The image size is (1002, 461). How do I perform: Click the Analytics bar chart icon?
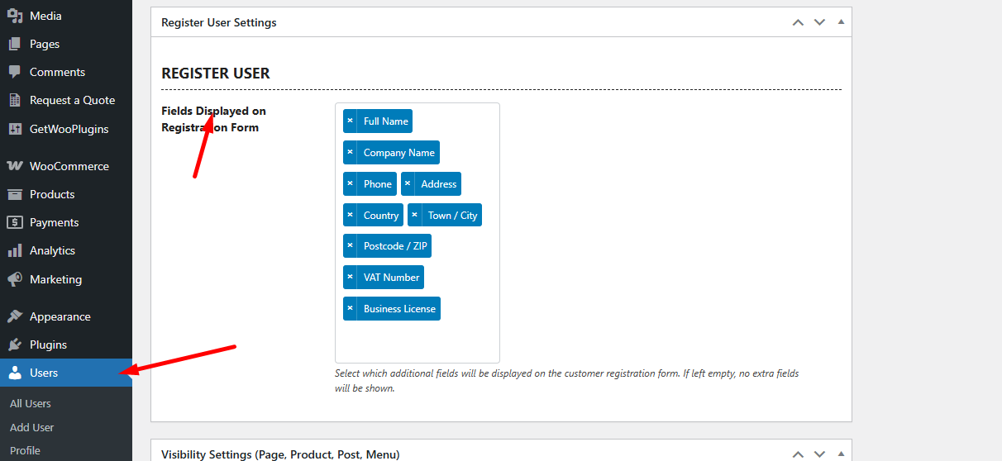pos(15,250)
